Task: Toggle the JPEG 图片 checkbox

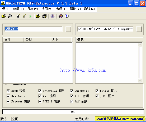Action: click(97, 96)
